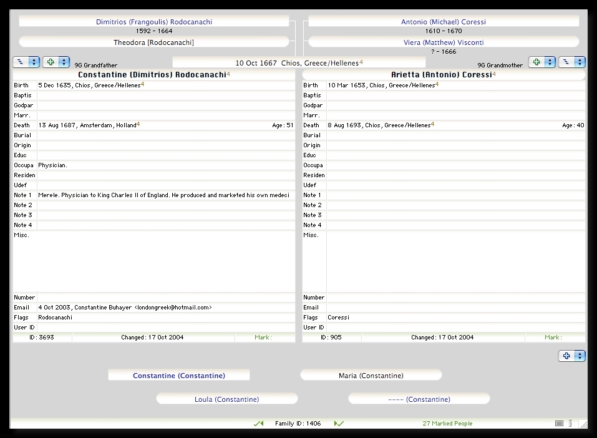Open child Loula (Constantine)
The height and width of the screenshot is (438, 597).
tap(226, 399)
